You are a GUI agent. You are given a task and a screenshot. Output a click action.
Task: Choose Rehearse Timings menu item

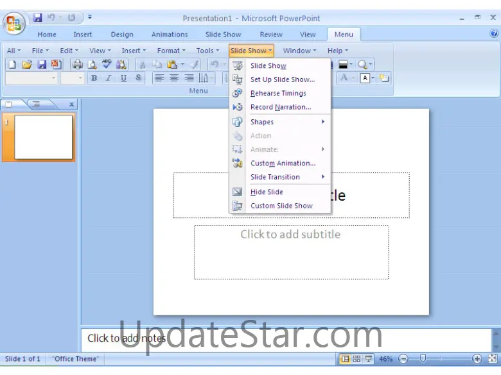[280, 93]
